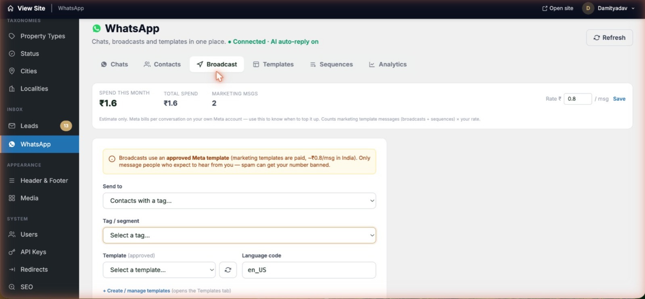This screenshot has width=645, height=299.
Task: Click the WhatsApp sidebar icon
Action: (x=12, y=144)
